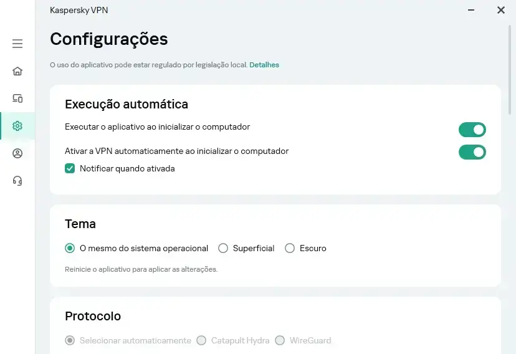The height and width of the screenshot is (354, 516).
Task: Choose the Catapult Hydra protocol
Action: (x=201, y=340)
